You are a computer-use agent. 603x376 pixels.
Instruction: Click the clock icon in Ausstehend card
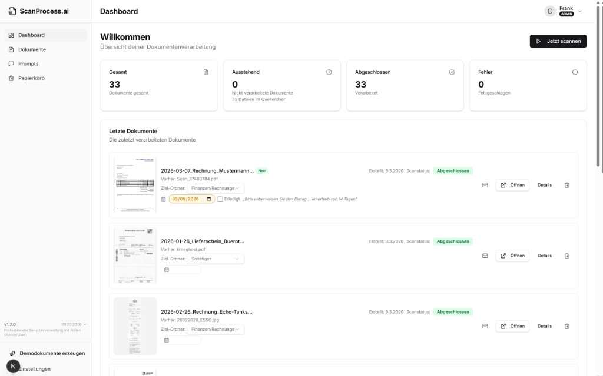[x=329, y=72]
